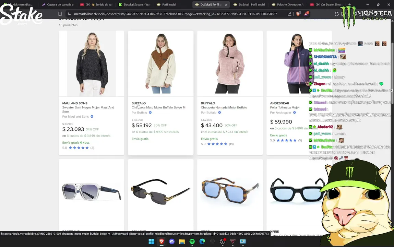This screenshot has width=394, height=247.
Task: Click the $ 59.990 price
Action: tap(281, 122)
